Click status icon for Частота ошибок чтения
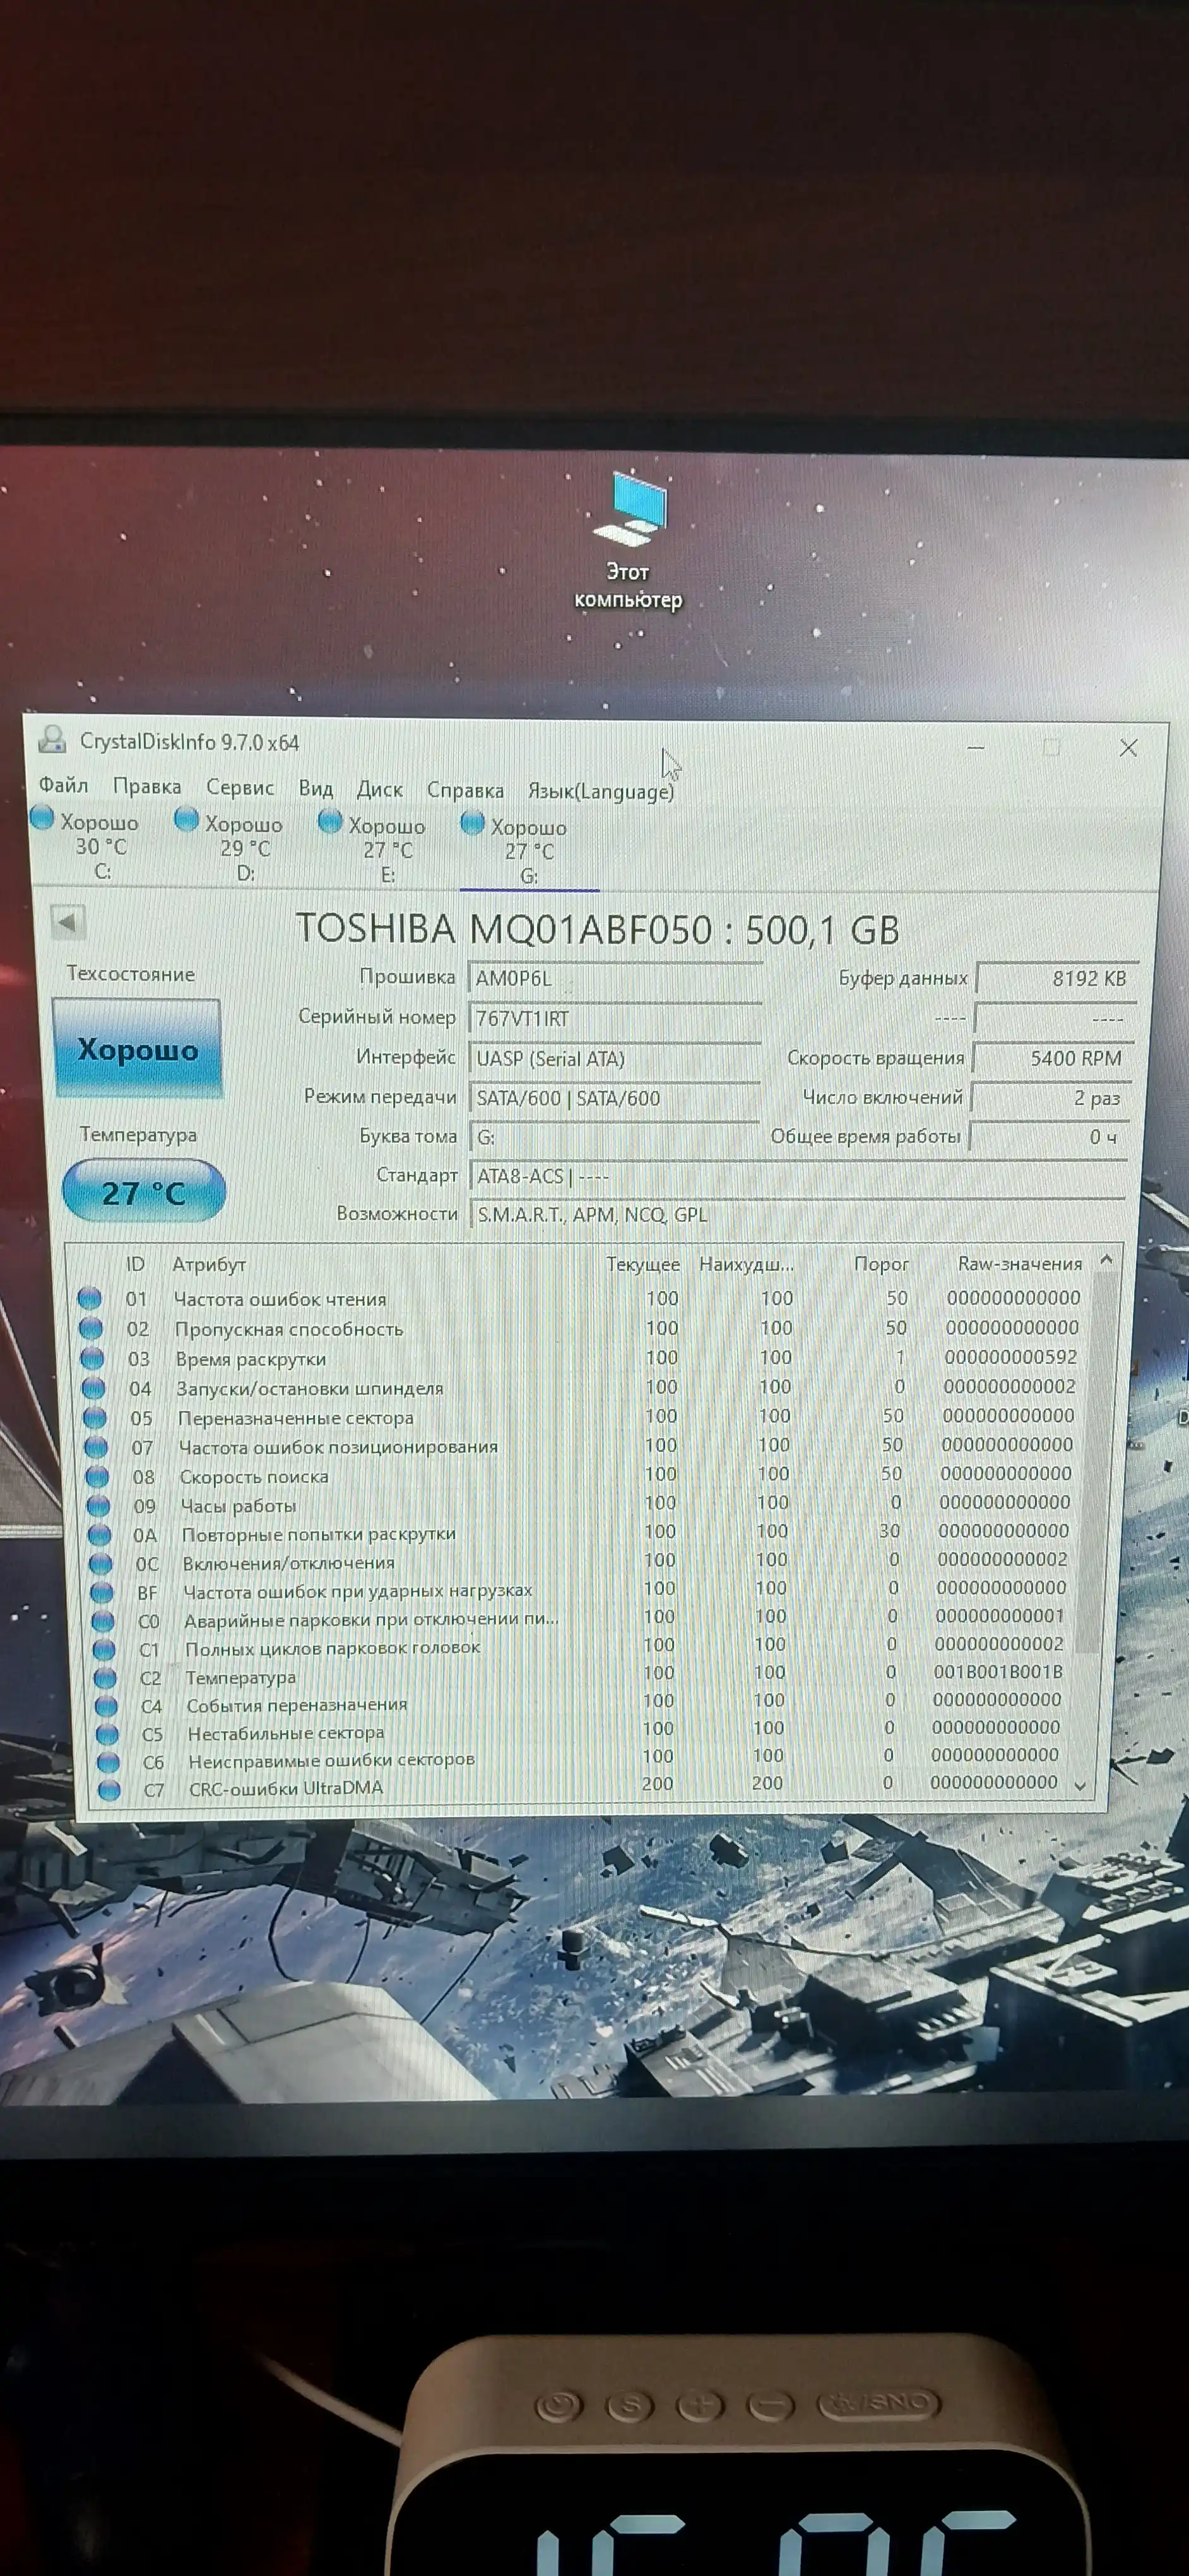Viewport: 1189px width, 2576px height. coord(90,1298)
